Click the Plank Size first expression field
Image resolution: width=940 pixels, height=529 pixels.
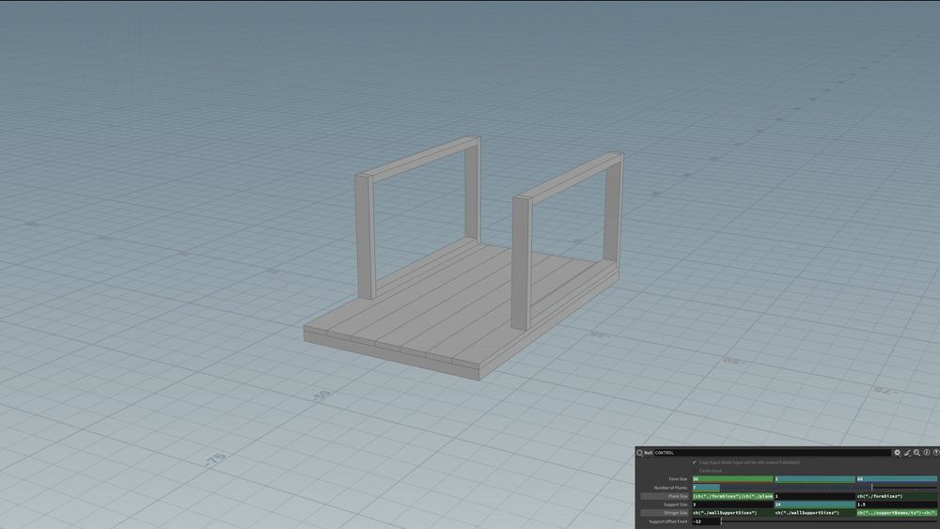(x=732, y=496)
